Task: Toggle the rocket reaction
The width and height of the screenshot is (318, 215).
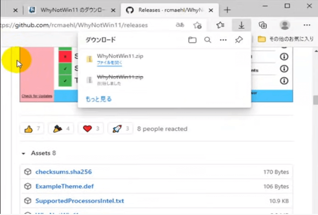Action: pos(121,129)
